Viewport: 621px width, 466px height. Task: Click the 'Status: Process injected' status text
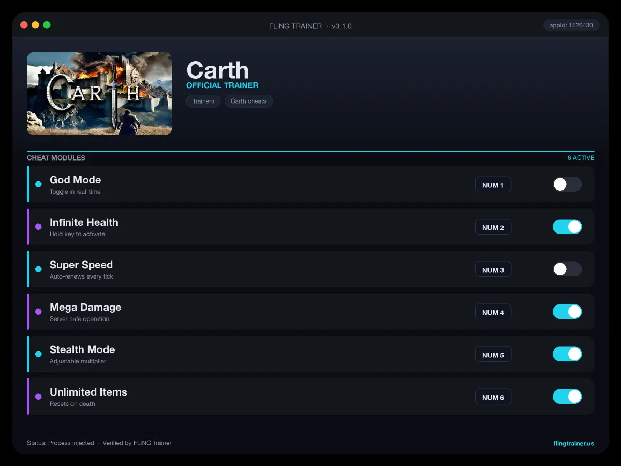(x=61, y=443)
